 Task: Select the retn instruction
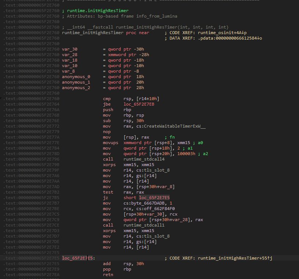pyautogui.click(x=108, y=275)
